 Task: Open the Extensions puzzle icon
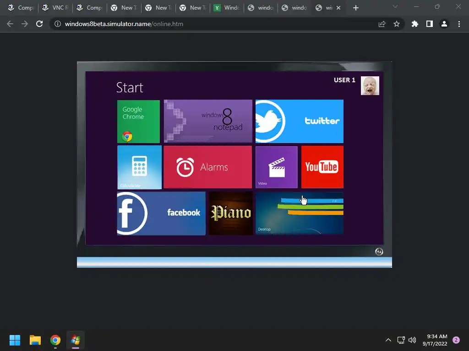(x=415, y=24)
